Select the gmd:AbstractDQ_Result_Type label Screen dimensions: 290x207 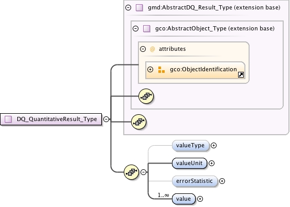pos(214,7)
